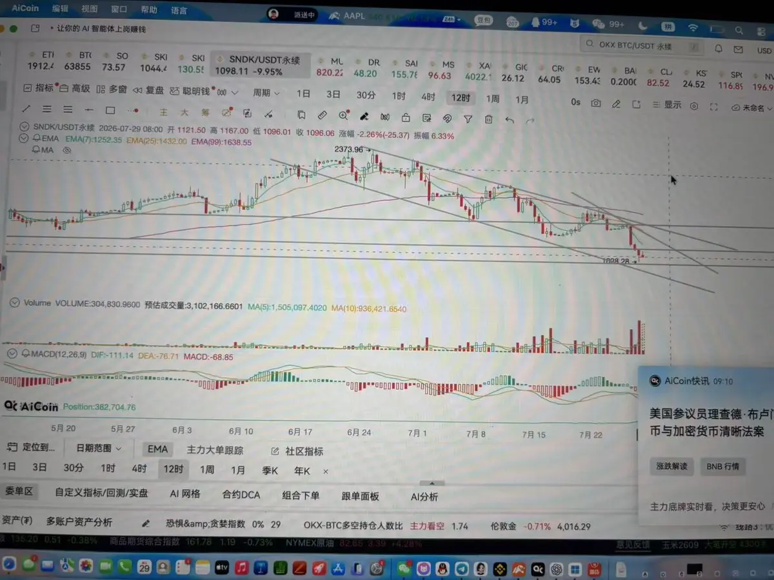Screen dimensions: 774x580
Task: Lock drawings with the padlock icon
Action: 406,117
